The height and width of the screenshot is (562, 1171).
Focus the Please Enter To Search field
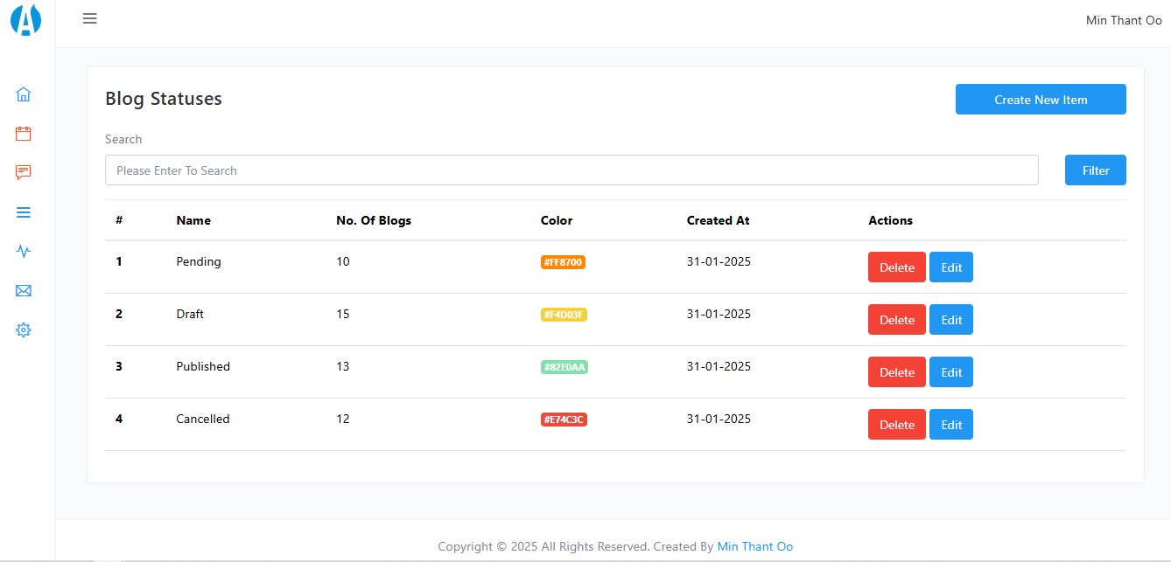pyautogui.click(x=571, y=170)
